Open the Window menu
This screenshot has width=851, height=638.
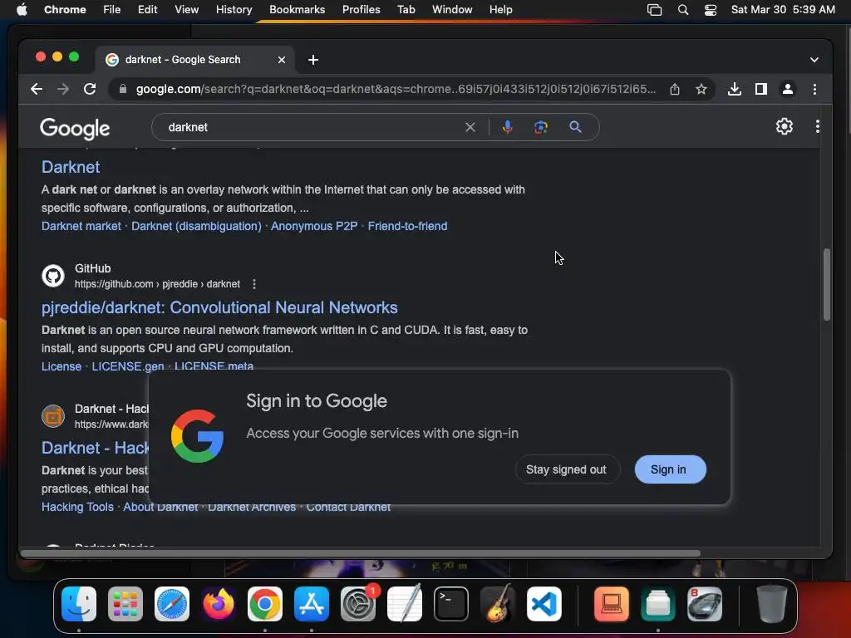(452, 9)
